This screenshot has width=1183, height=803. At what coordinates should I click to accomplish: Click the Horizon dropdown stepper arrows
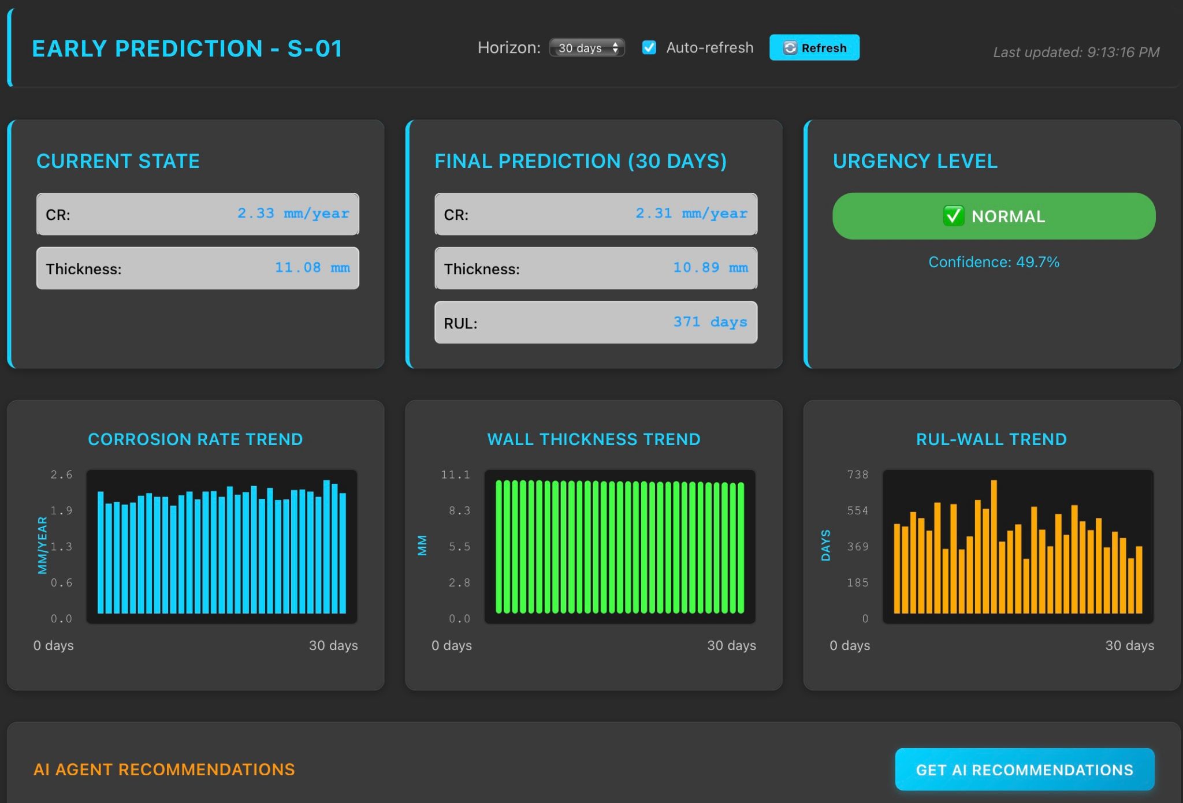(x=616, y=48)
